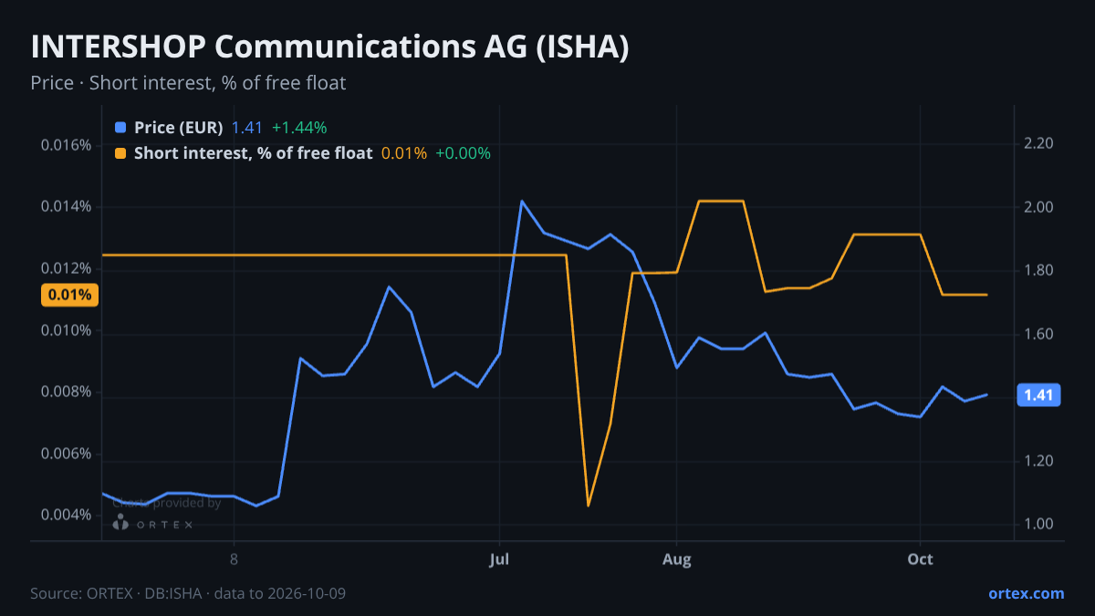This screenshot has width=1095, height=616.
Task: Click the Aug x-axis label
Action: pos(676,559)
